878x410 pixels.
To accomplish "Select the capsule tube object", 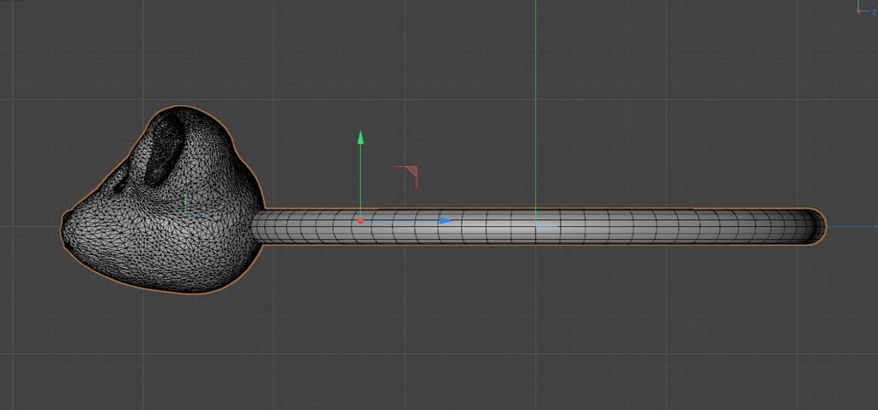I will (x=538, y=227).
